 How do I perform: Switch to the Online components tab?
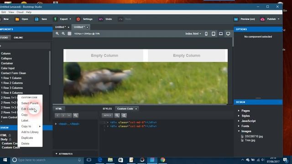pyautogui.click(x=18, y=37)
